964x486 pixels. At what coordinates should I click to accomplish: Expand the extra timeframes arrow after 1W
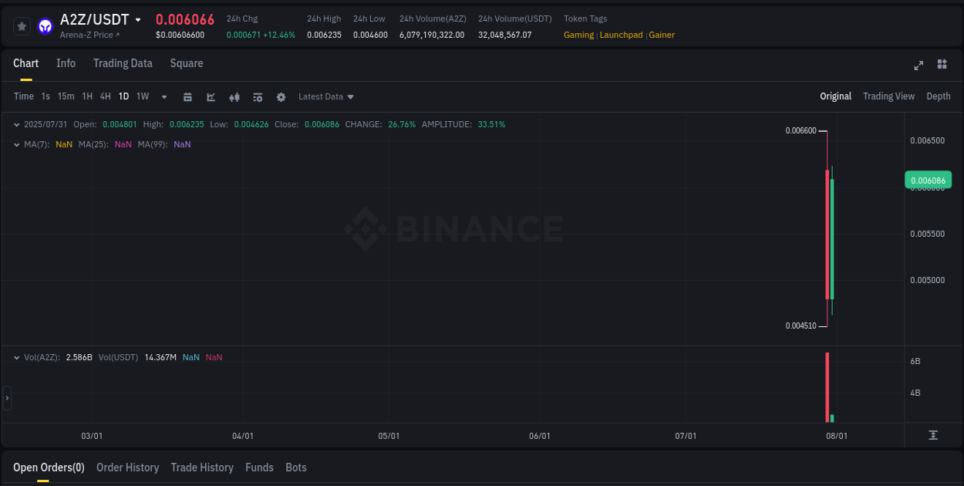coord(163,96)
